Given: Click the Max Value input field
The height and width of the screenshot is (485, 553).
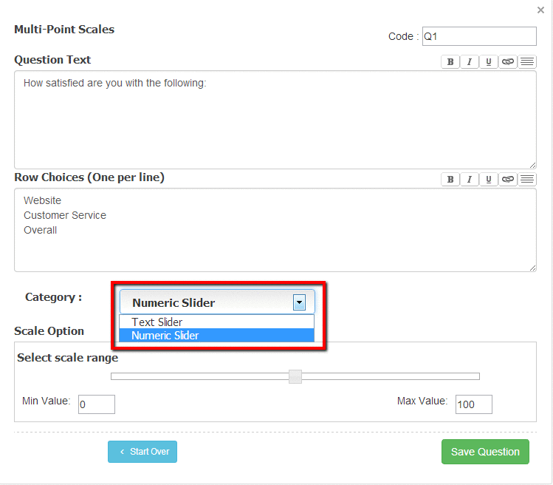Looking at the screenshot, I should point(473,404).
